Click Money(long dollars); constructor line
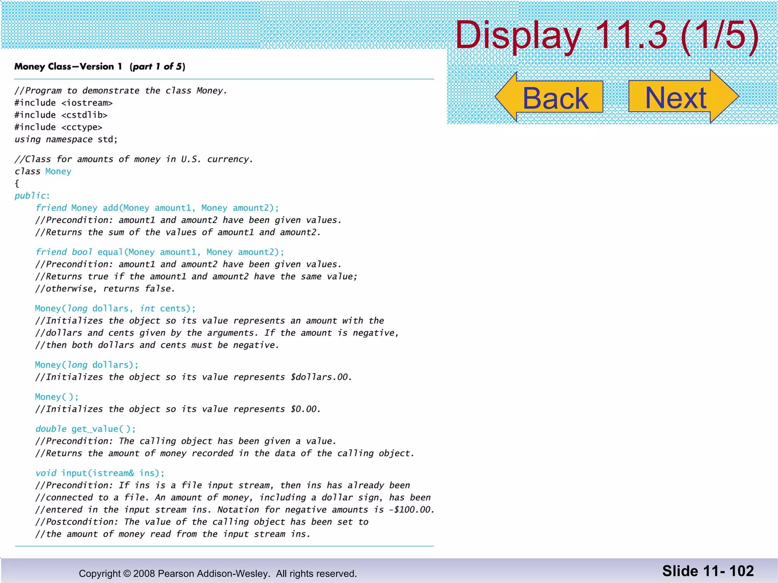The image size is (778, 583). point(87,365)
